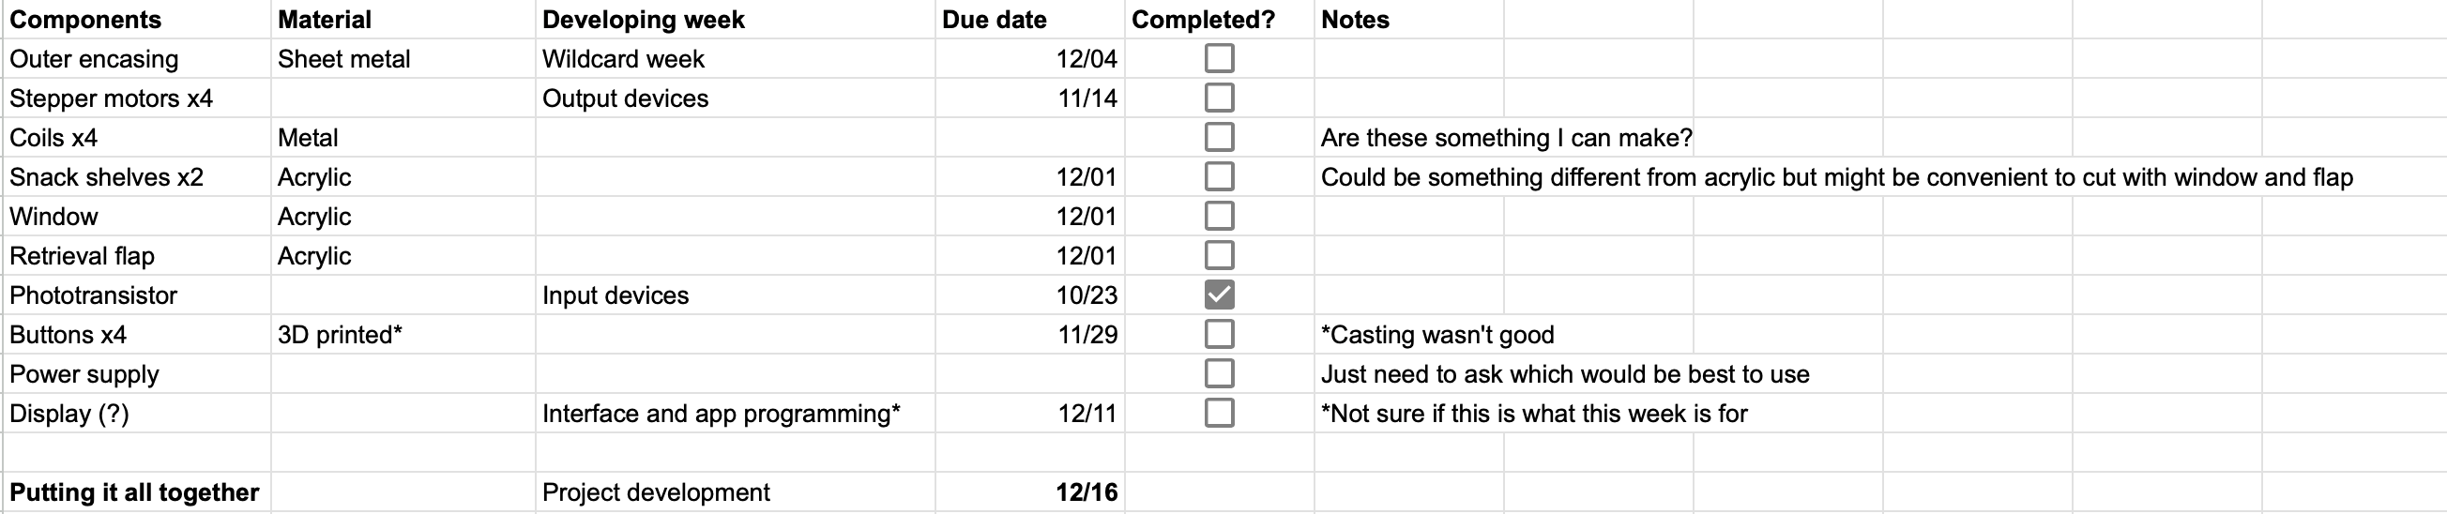Toggle the Snack shelves x2 checkbox

1219,176
